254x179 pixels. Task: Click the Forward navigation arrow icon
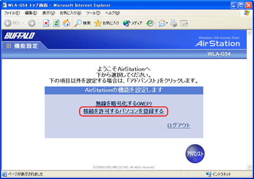pos(31,23)
